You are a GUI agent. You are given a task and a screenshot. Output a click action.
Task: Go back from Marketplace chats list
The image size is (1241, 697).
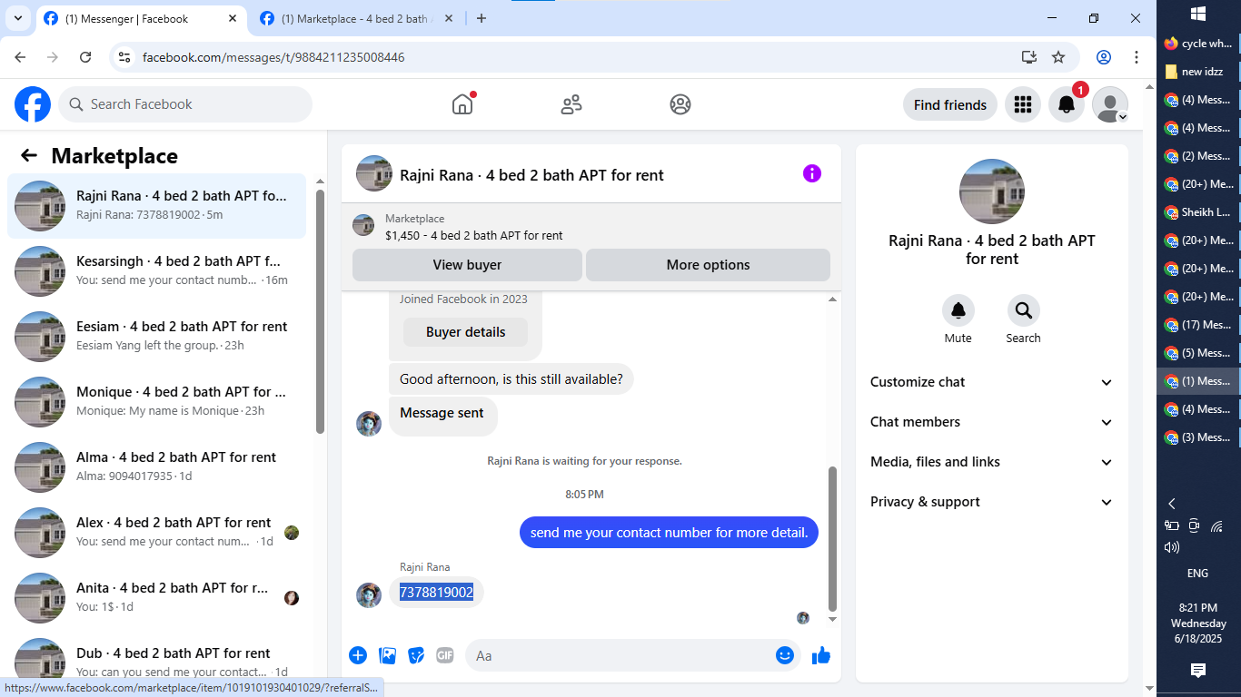coord(29,155)
